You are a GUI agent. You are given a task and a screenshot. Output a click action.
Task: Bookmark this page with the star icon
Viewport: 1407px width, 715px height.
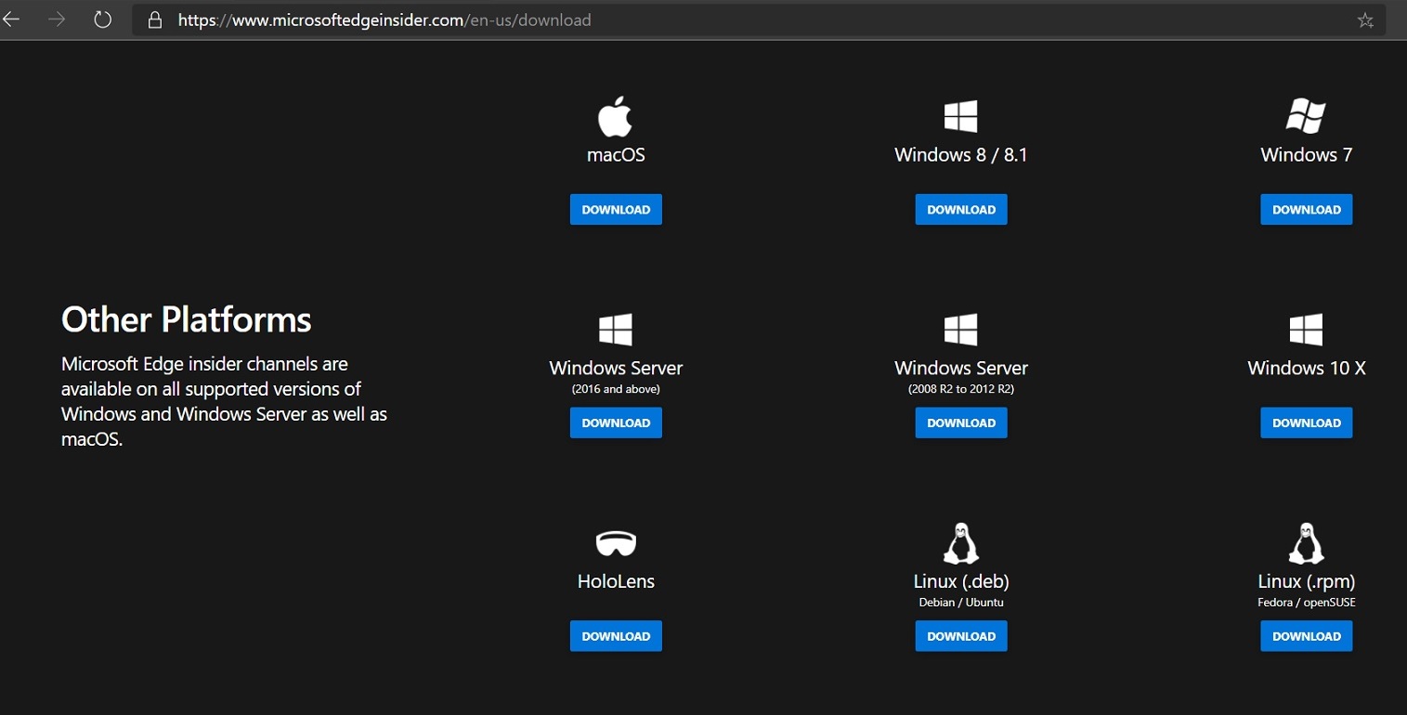click(1365, 19)
